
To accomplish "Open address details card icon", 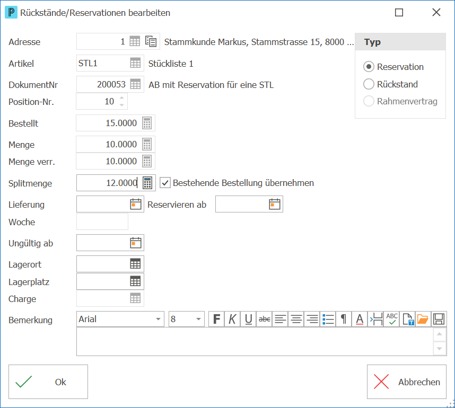I will pyautogui.click(x=151, y=41).
